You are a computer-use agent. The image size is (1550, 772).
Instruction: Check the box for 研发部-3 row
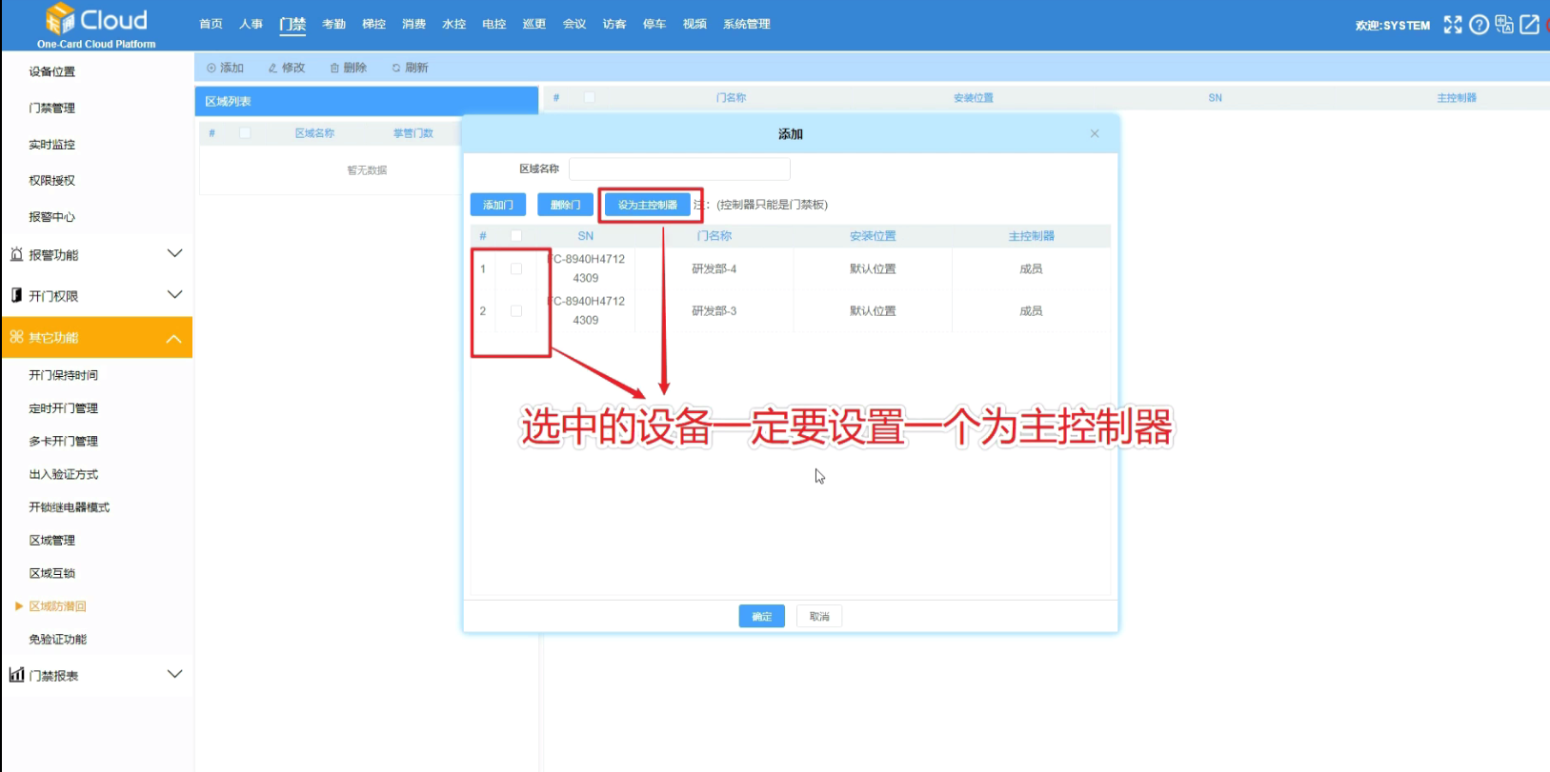516,311
